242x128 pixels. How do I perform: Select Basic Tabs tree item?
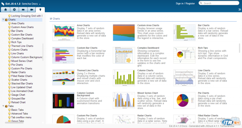pos(18,110)
